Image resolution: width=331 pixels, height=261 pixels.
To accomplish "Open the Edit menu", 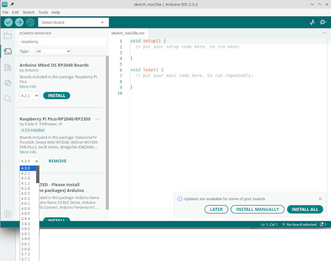I will click(x=16, y=12).
